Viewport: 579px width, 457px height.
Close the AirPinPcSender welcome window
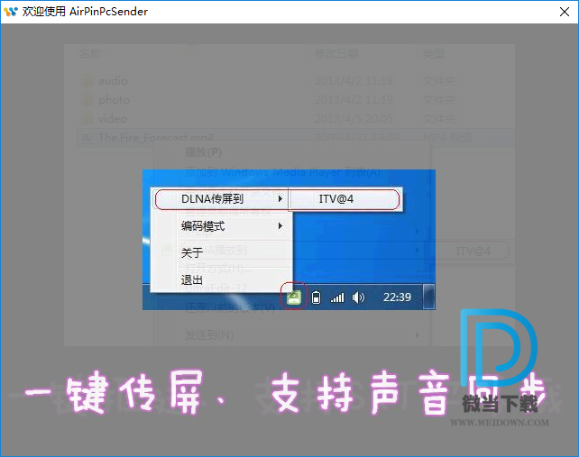[x=565, y=12]
